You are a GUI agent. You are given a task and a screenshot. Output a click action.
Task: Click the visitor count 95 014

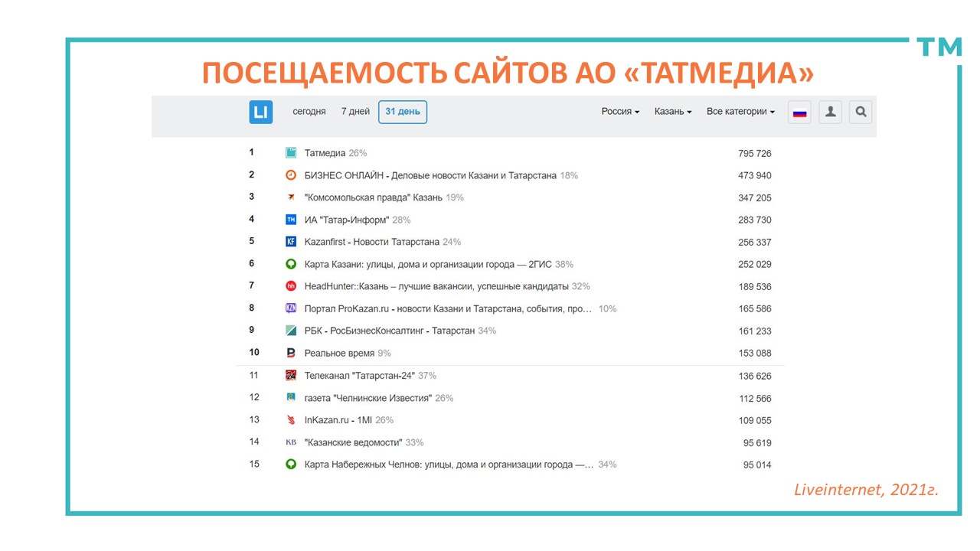(757, 465)
